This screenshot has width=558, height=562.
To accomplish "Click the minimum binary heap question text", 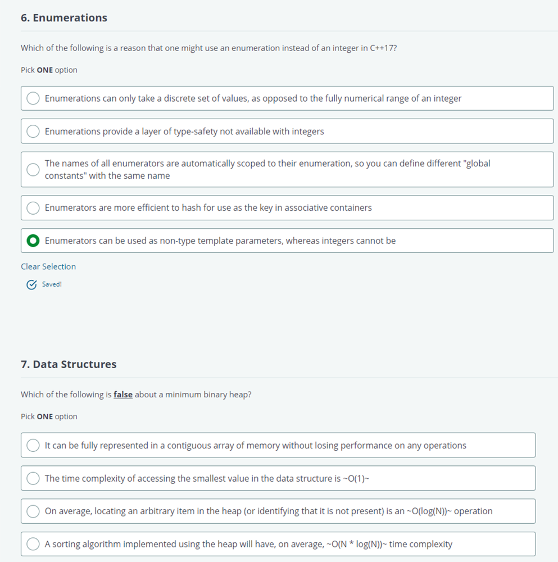I will point(136,395).
